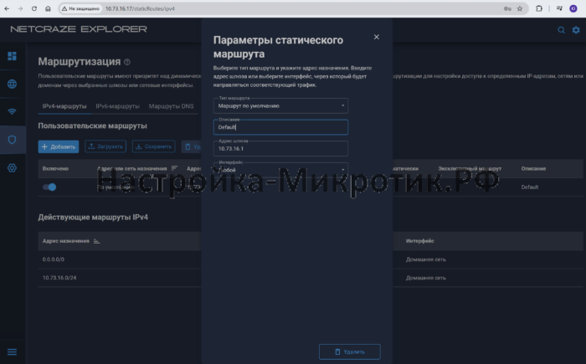The width and height of the screenshot is (586, 364).
Task: Open the shield security icon in sidebar
Action: tap(12, 140)
